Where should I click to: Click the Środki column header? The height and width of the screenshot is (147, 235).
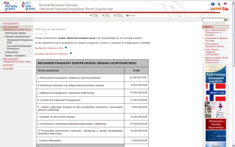(136, 71)
